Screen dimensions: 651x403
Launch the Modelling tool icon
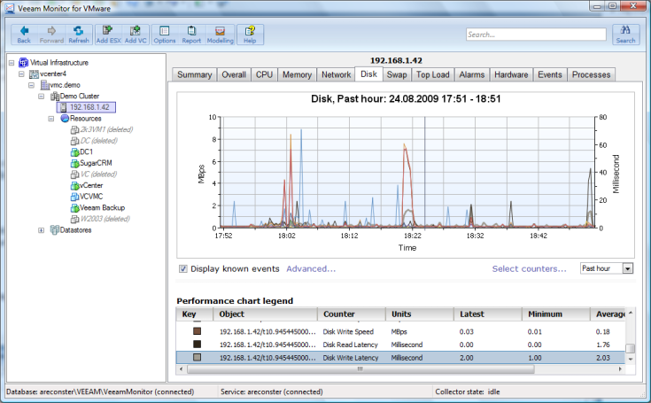(220, 34)
